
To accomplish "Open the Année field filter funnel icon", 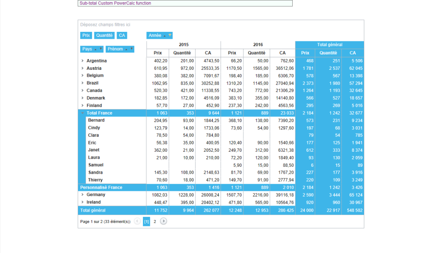I will coord(170,35).
